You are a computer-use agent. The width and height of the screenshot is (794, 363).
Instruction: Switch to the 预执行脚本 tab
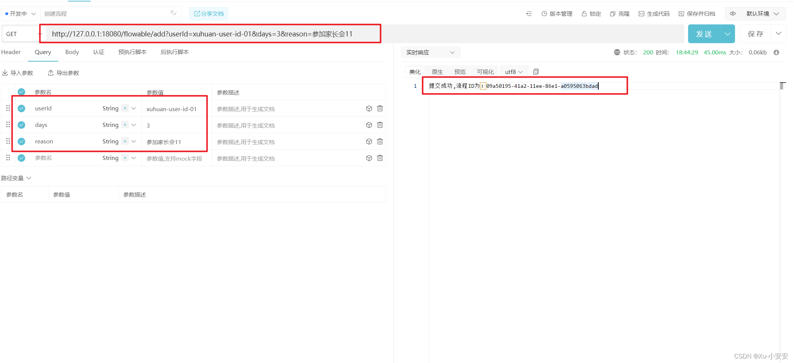132,52
